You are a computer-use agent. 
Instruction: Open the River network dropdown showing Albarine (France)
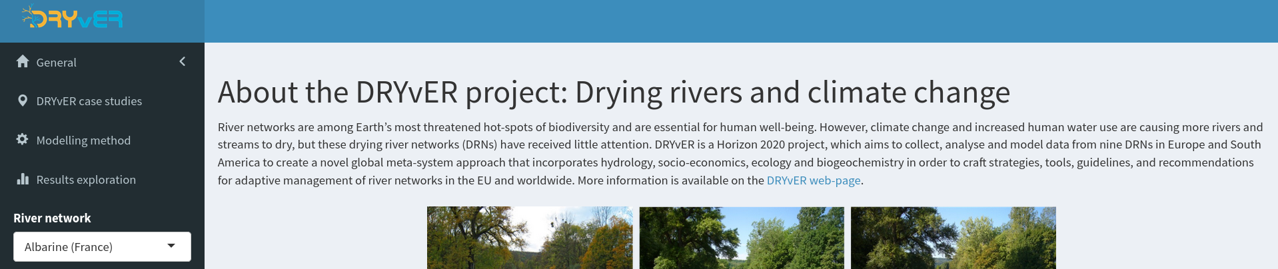(x=102, y=246)
